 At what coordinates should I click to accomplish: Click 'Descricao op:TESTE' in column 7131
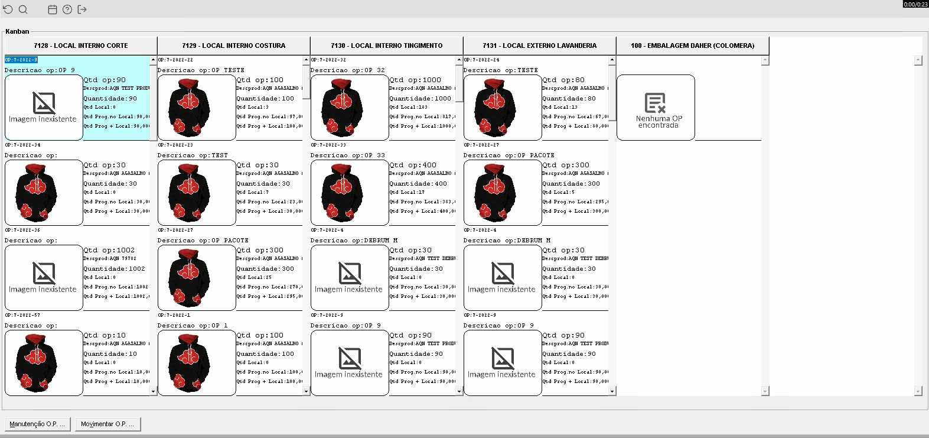point(501,70)
